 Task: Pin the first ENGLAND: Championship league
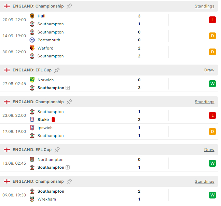69,6
